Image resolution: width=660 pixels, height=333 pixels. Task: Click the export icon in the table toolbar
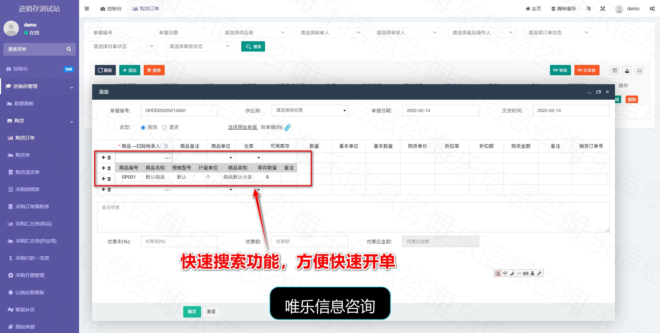click(627, 70)
